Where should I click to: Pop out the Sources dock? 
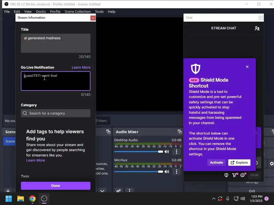click(x=108, y=132)
